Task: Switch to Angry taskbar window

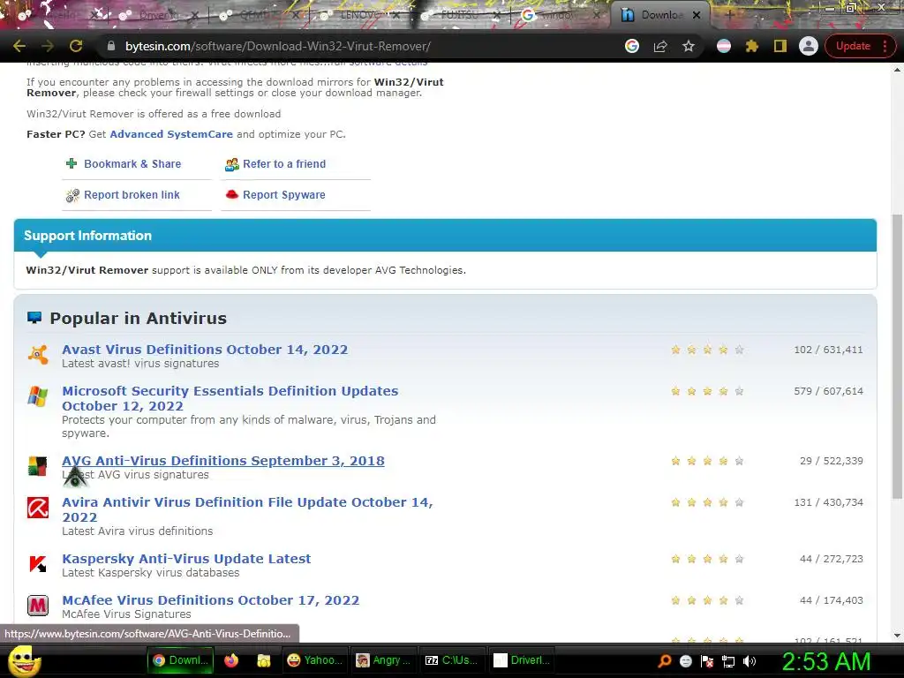Action: pyautogui.click(x=383, y=660)
